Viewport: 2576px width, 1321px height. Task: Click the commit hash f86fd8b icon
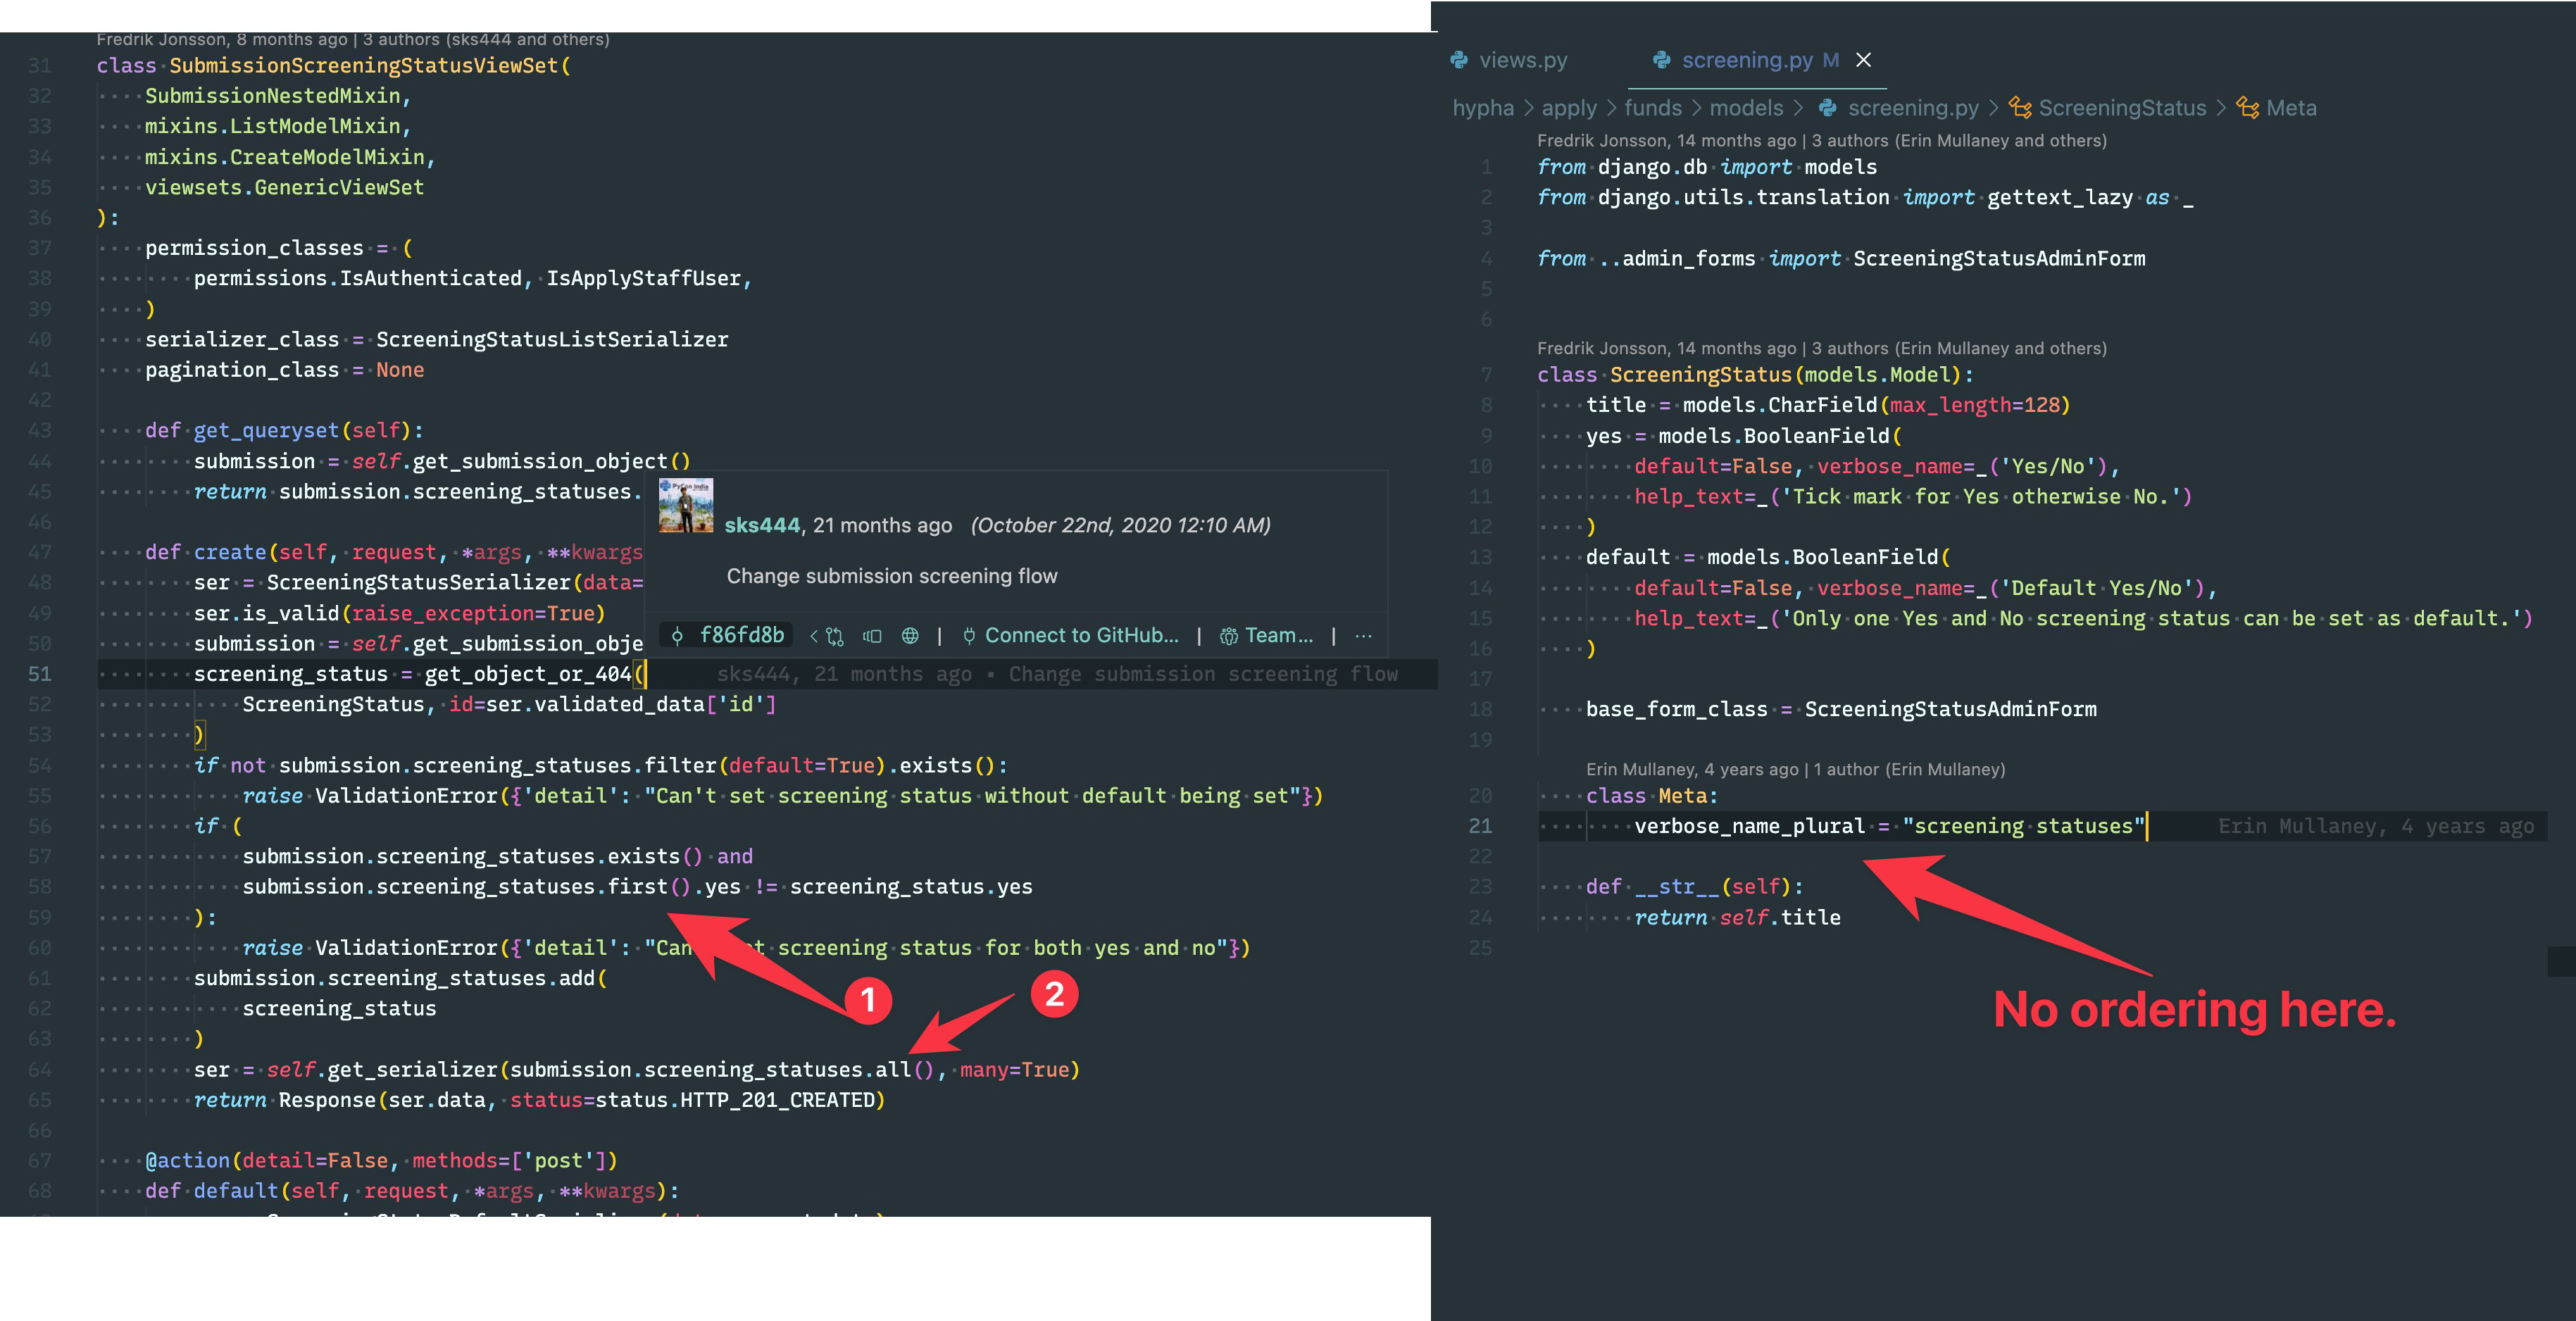coord(678,636)
